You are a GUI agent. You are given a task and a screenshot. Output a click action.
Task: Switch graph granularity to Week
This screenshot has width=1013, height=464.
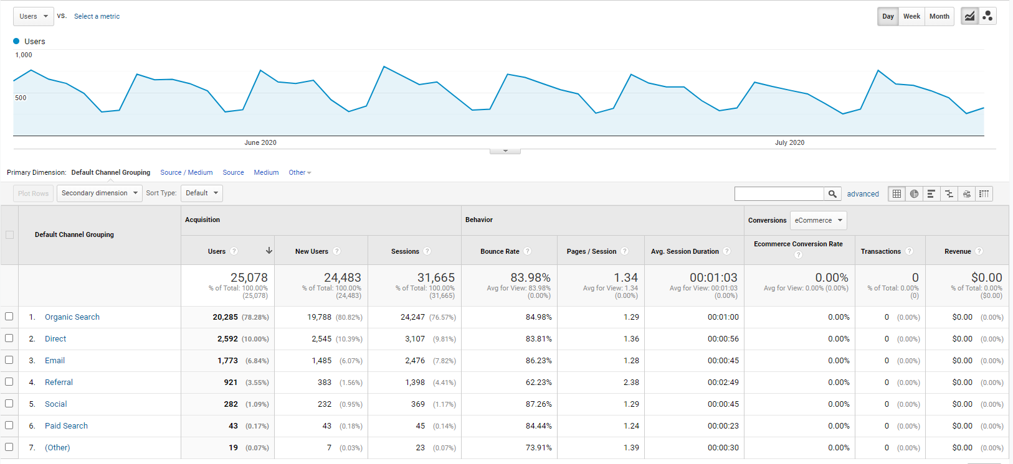point(911,16)
